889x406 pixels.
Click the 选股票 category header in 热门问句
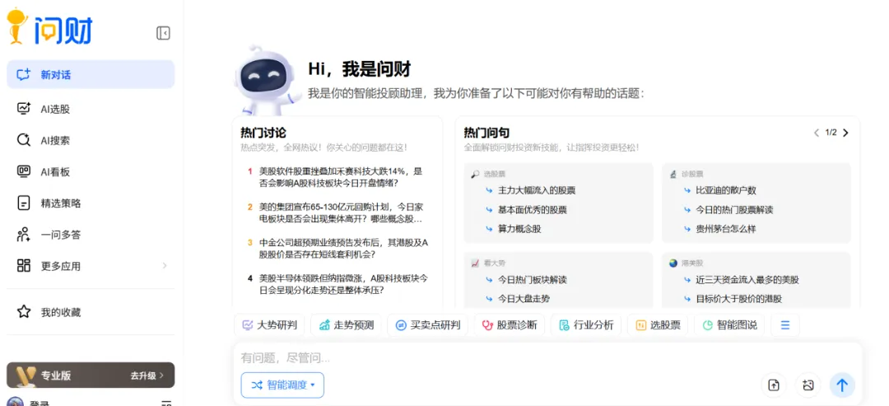(x=487, y=174)
